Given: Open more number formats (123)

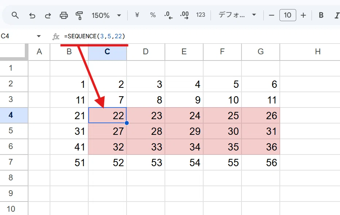Looking at the screenshot, I should click(x=201, y=15).
